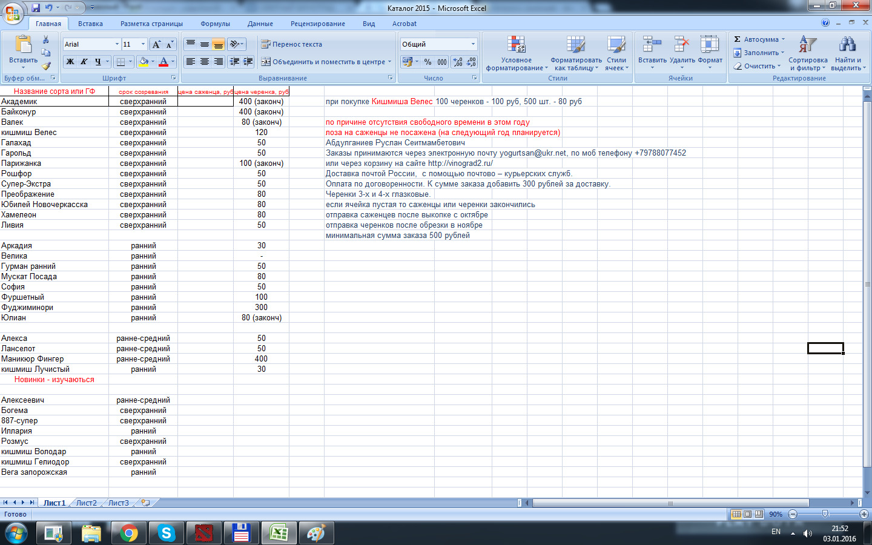872x545 pixels.
Task: Apply percent style to the cell
Action: coord(428,62)
